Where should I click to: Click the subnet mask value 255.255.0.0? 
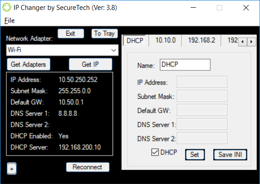click(x=74, y=91)
